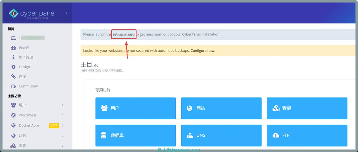Expand the WordPress sidebar submenu arrow

[63, 115]
